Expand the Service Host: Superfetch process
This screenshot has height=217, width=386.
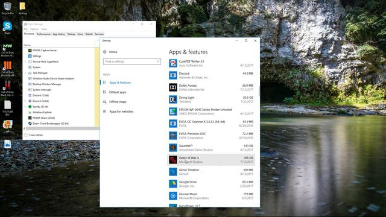pyautogui.click(x=25, y=61)
